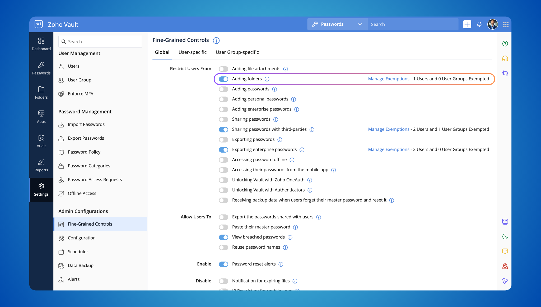
Task: Click the notification bell icon
Action: (479, 24)
